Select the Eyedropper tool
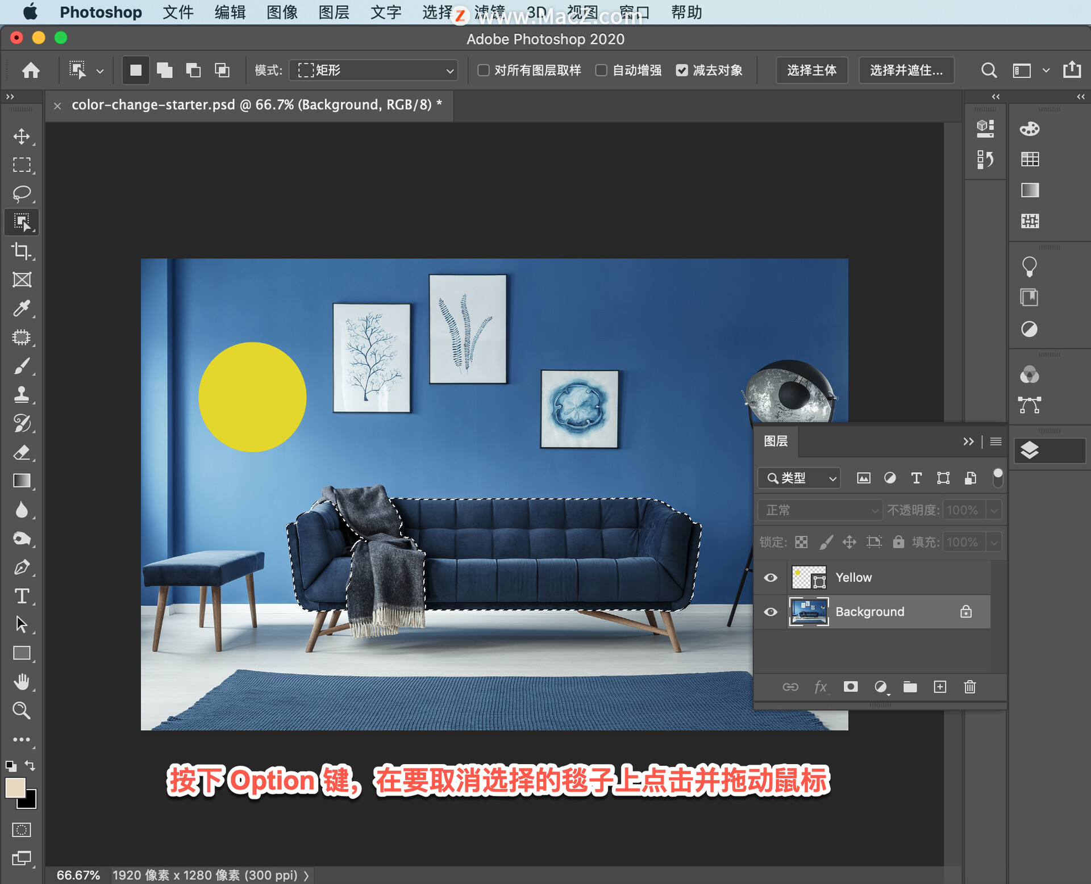 coord(22,308)
